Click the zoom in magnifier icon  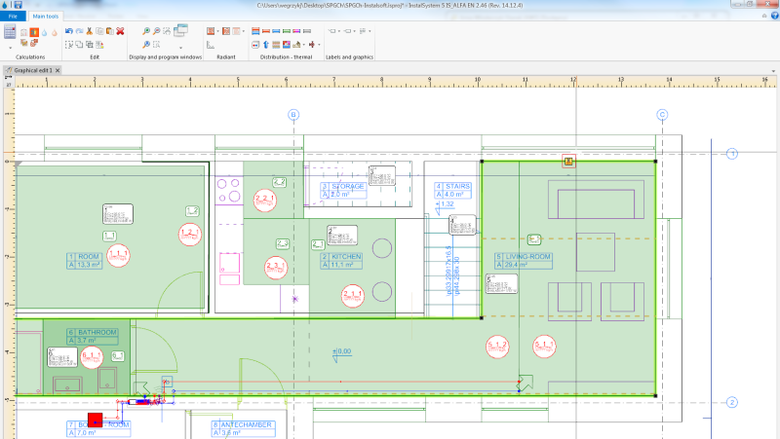[x=146, y=31]
